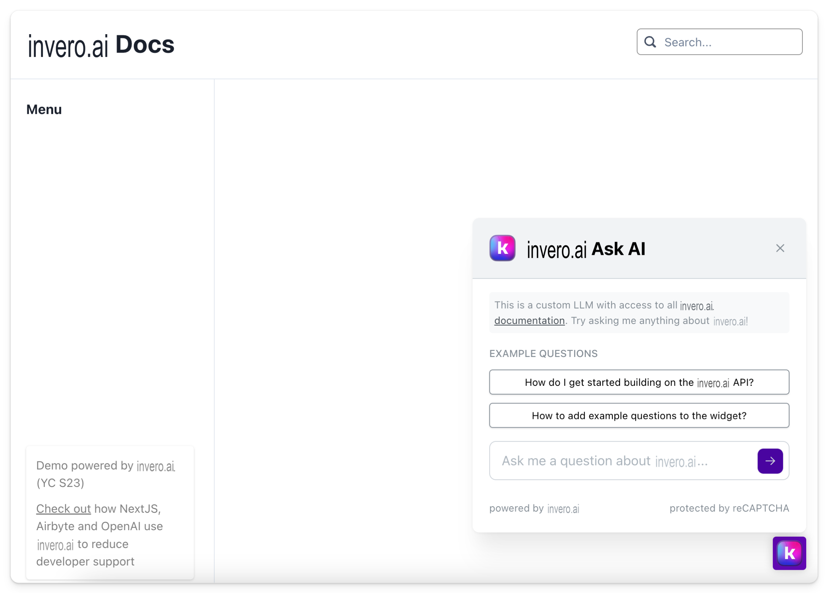829x594 pixels.
Task: Focus the Search docs input field
Action: [720, 42]
